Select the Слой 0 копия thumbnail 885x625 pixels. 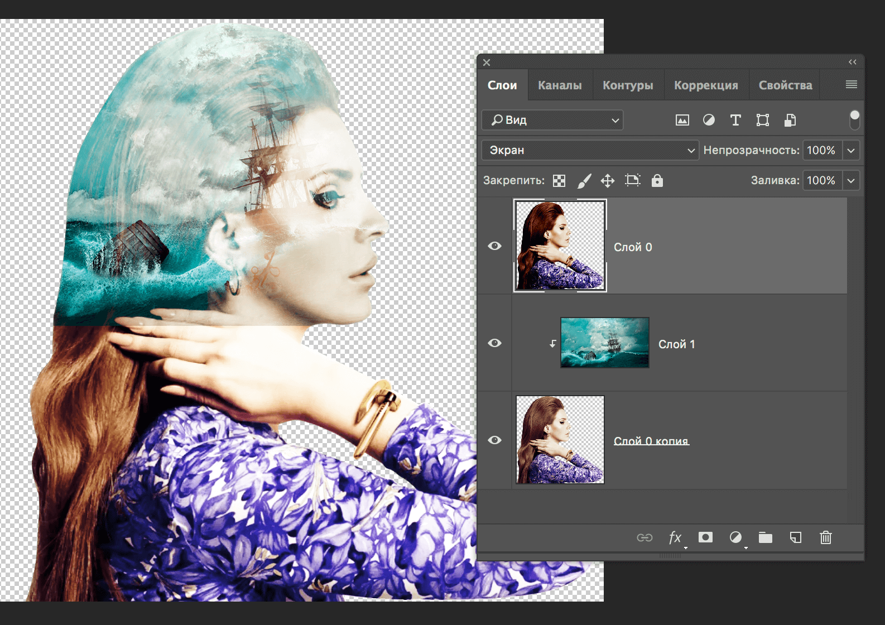560,440
